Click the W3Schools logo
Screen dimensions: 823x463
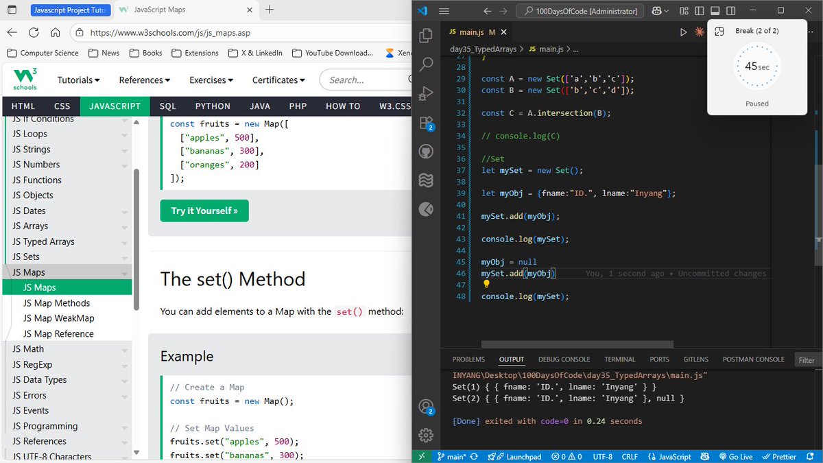pos(25,80)
